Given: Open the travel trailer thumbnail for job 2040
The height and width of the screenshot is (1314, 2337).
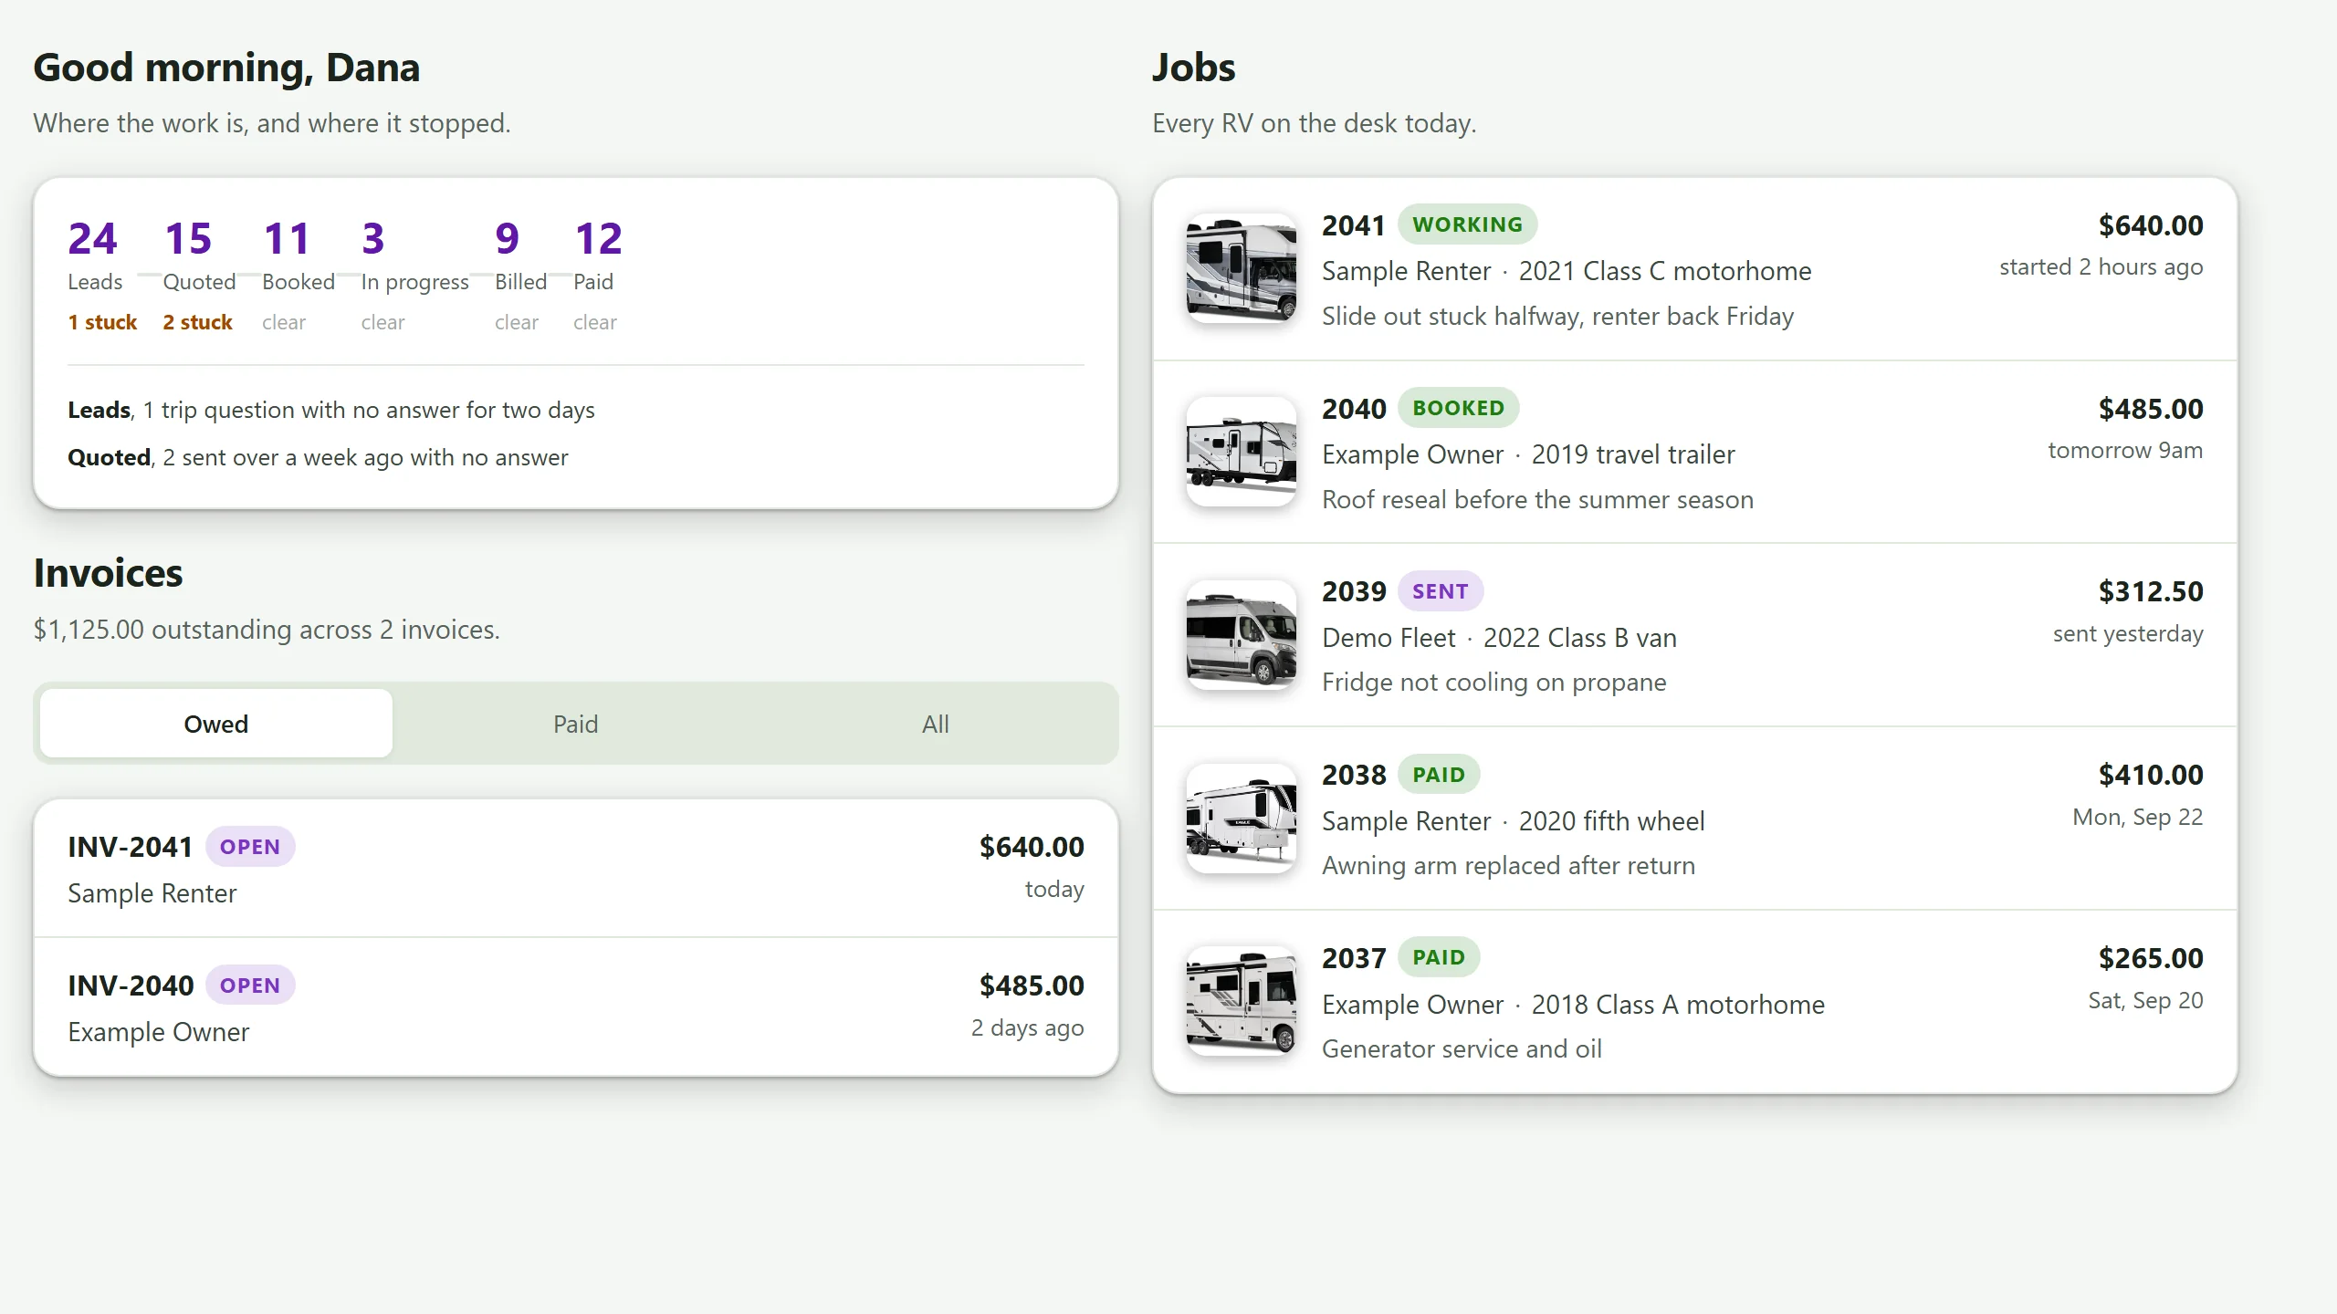Looking at the screenshot, I should click(x=1241, y=452).
